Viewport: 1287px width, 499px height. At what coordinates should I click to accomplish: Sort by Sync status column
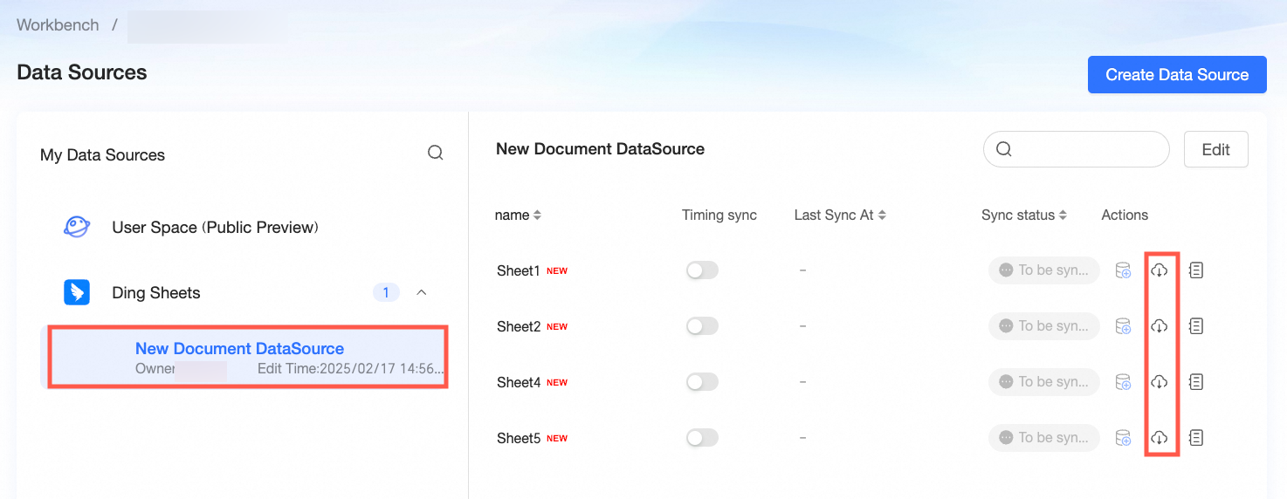pyautogui.click(x=1024, y=215)
